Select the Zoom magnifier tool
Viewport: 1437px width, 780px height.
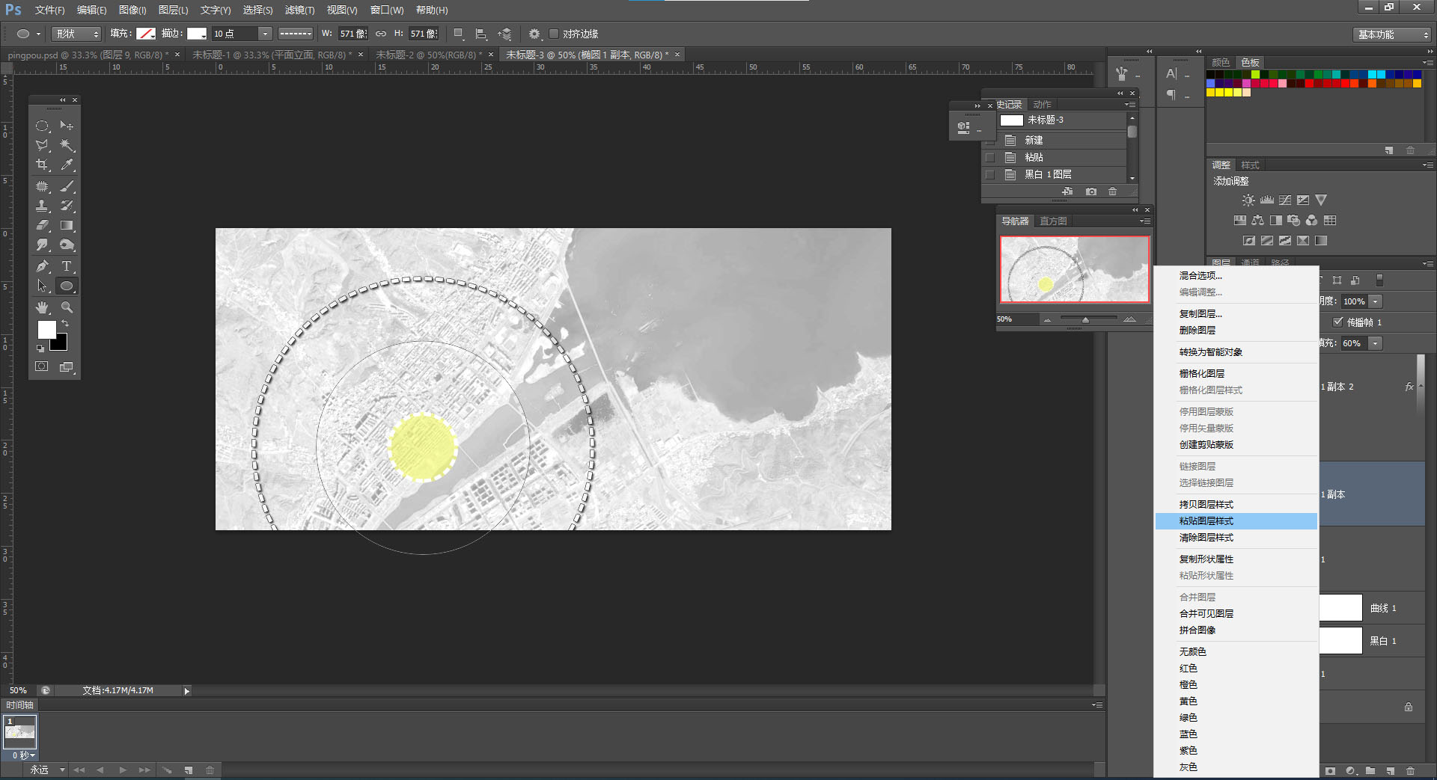67,307
